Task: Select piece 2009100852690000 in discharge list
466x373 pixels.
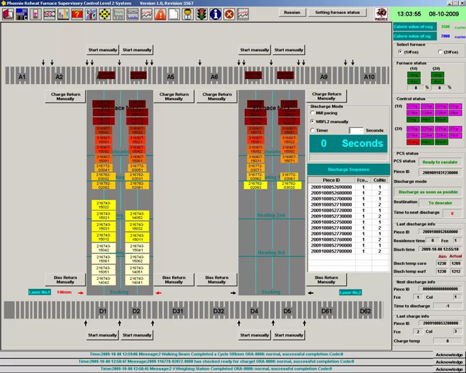Action: [331, 188]
